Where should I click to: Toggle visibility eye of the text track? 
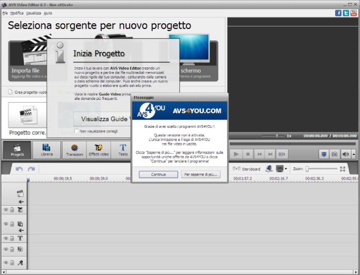(x=6, y=238)
